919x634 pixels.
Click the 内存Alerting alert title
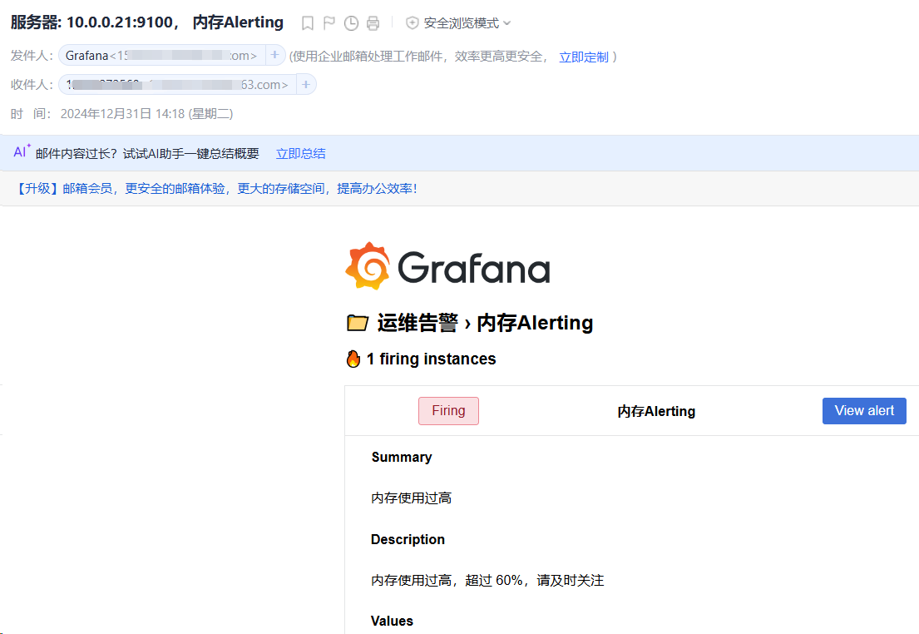(656, 411)
